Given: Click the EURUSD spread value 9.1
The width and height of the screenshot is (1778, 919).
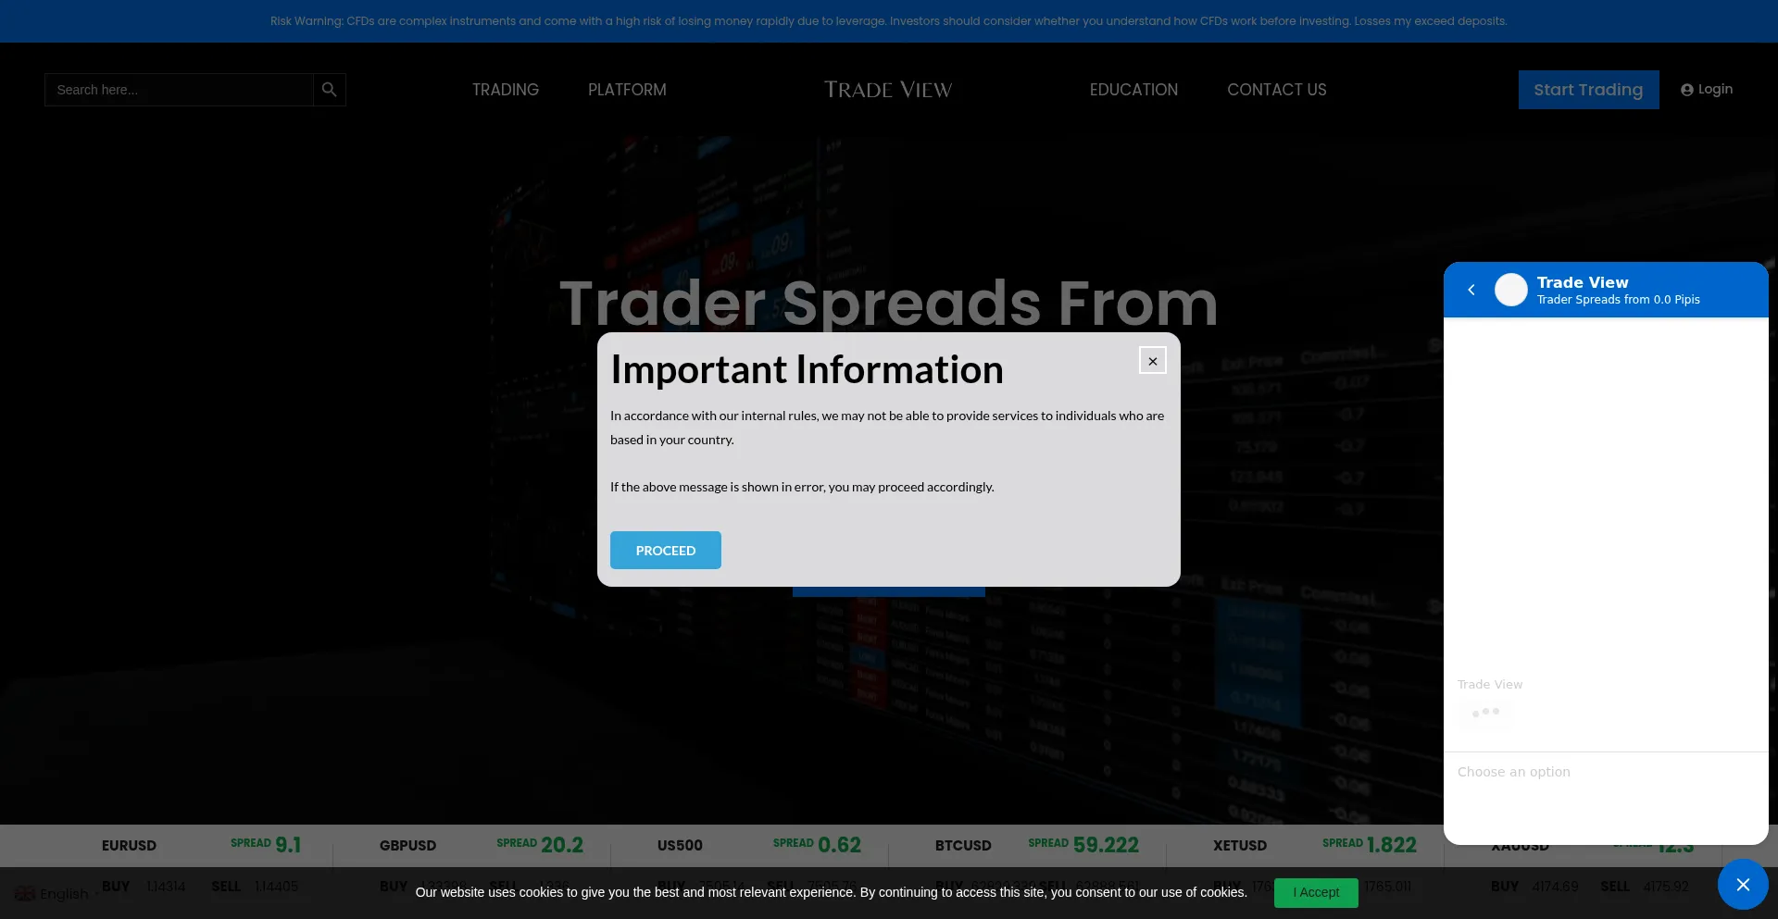Looking at the screenshot, I should pos(288,845).
